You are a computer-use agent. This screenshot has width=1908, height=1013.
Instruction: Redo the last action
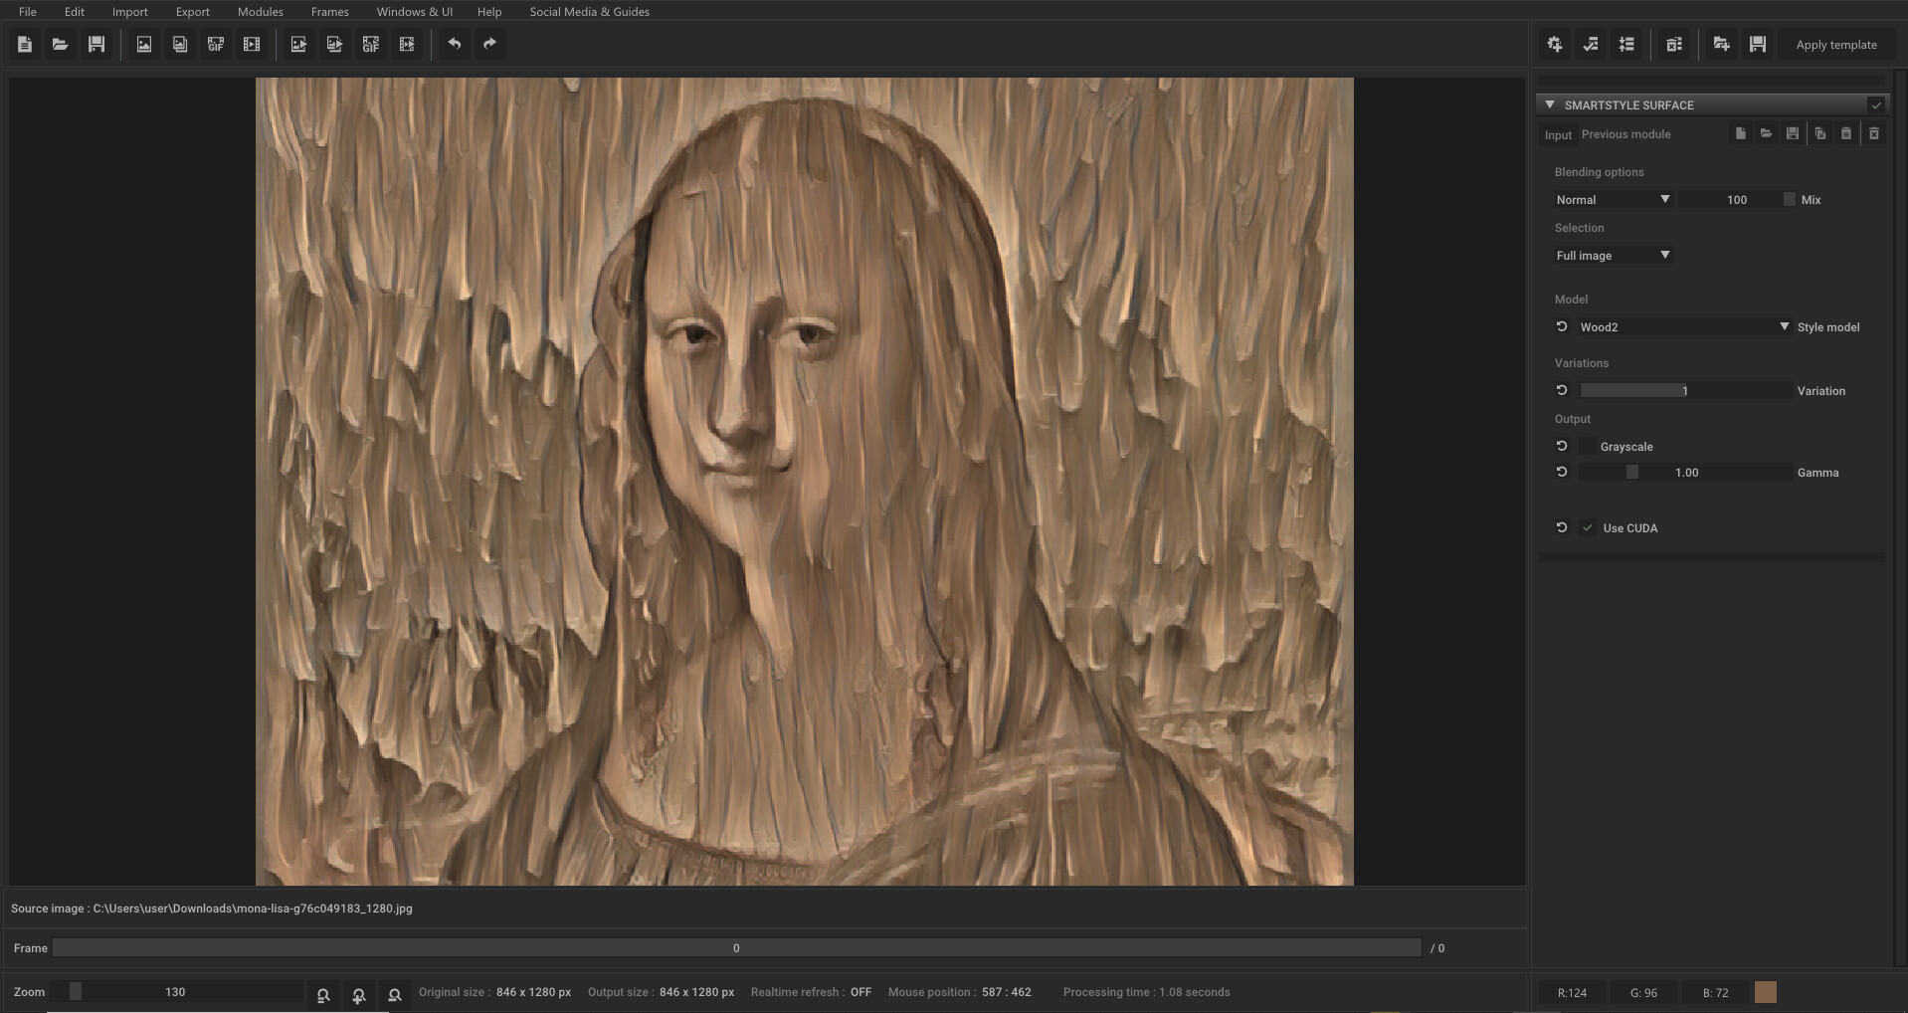pos(489,44)
